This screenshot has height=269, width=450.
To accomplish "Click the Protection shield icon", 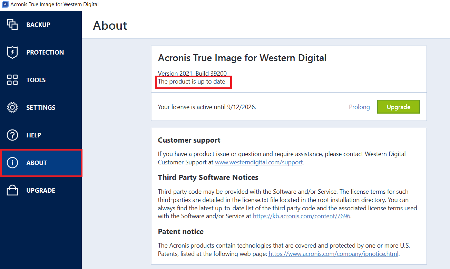I will (12, 52).
